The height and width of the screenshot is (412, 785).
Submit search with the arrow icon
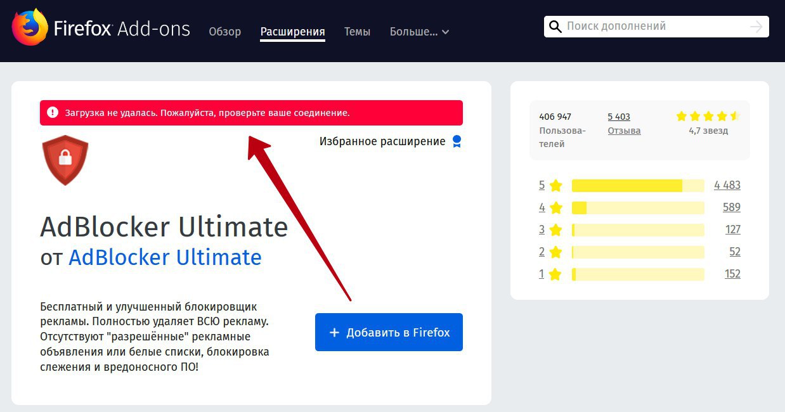pyautogui.click(x=755, y=27)
